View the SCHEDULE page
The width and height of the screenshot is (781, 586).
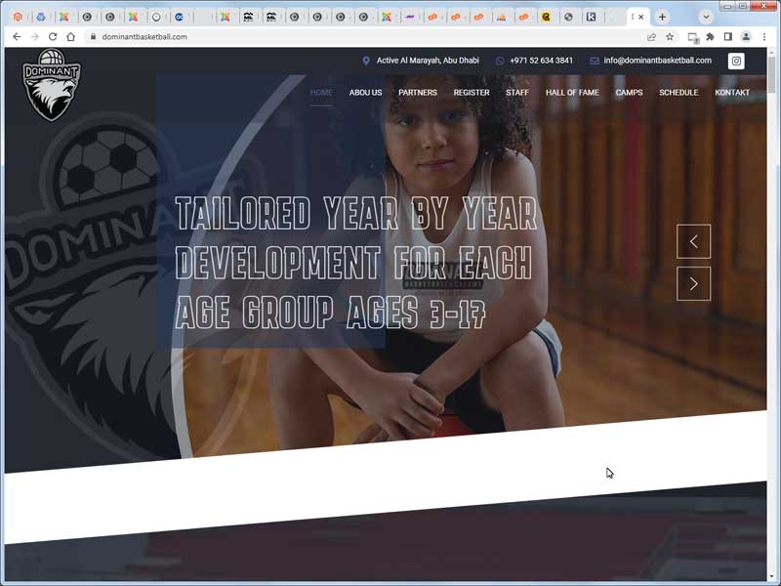tap(678, 92)
